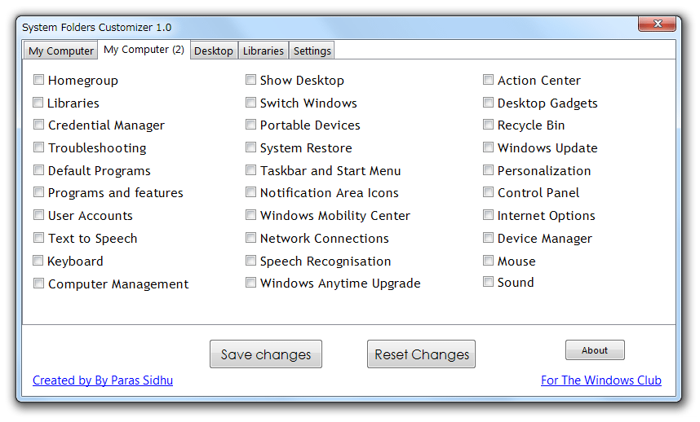
Task: Open the Libraries tab
Action: click(263, 51)
